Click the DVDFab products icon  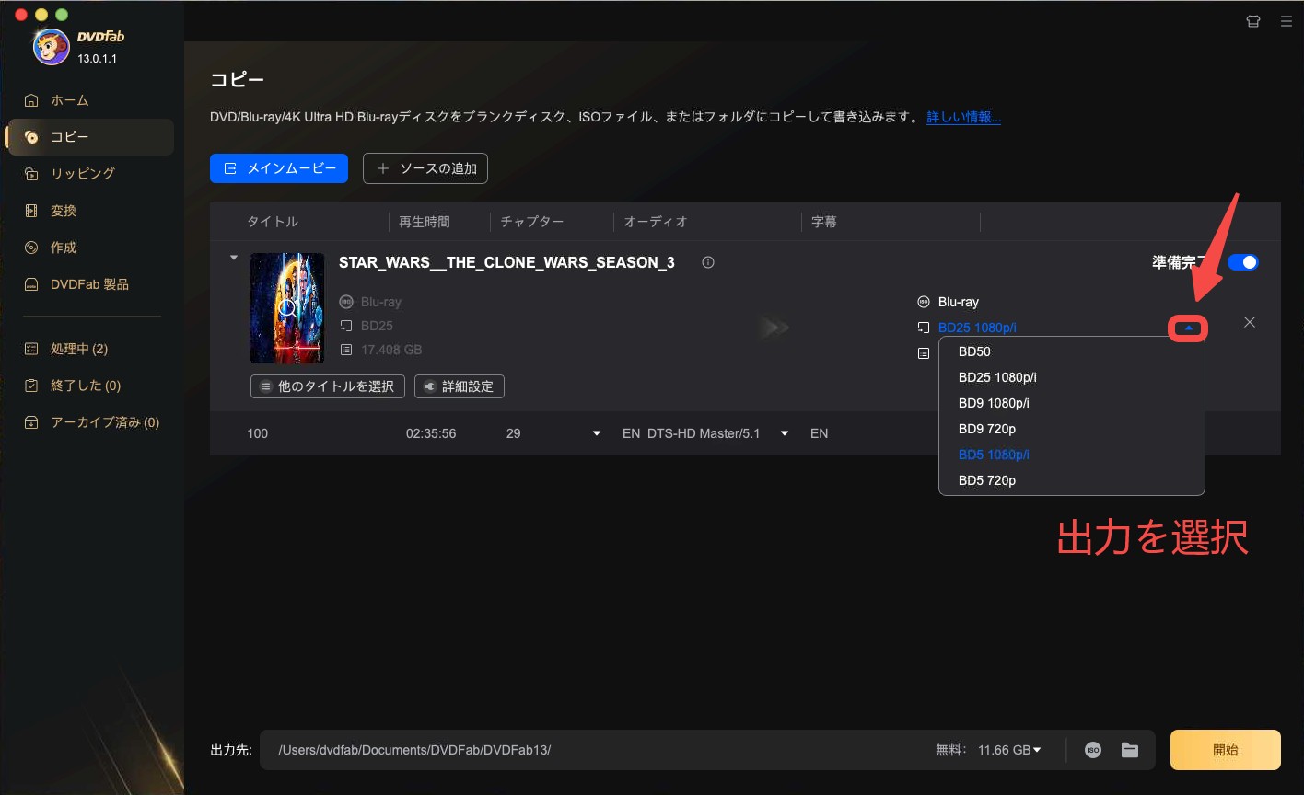31,284
